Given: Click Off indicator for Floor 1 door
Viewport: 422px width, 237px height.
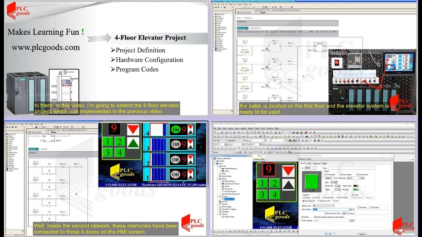Looking at the screenshot, I should pos(176,174).
